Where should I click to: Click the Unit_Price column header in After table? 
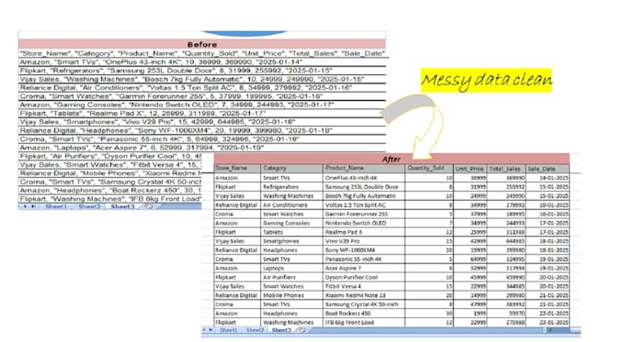click(x=471, y=168)
